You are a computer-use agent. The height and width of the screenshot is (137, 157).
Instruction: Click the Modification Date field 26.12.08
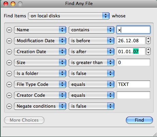click(x=131, y=41)
